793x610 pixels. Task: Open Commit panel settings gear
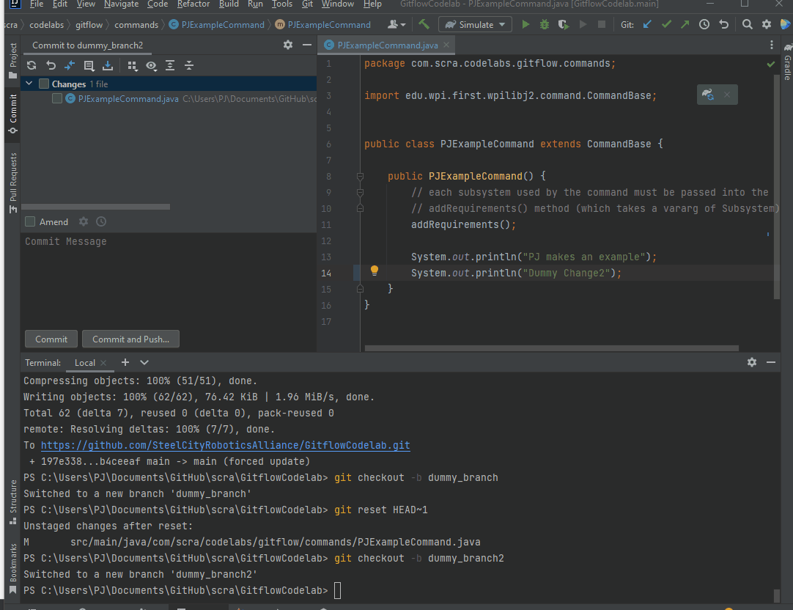click(288, 45)
